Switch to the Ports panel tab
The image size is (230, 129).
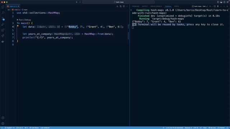tap(176, 6)
